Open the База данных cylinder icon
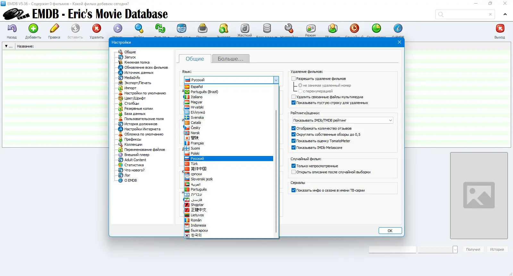Screen dimensions: 513x276 (267, 29)
